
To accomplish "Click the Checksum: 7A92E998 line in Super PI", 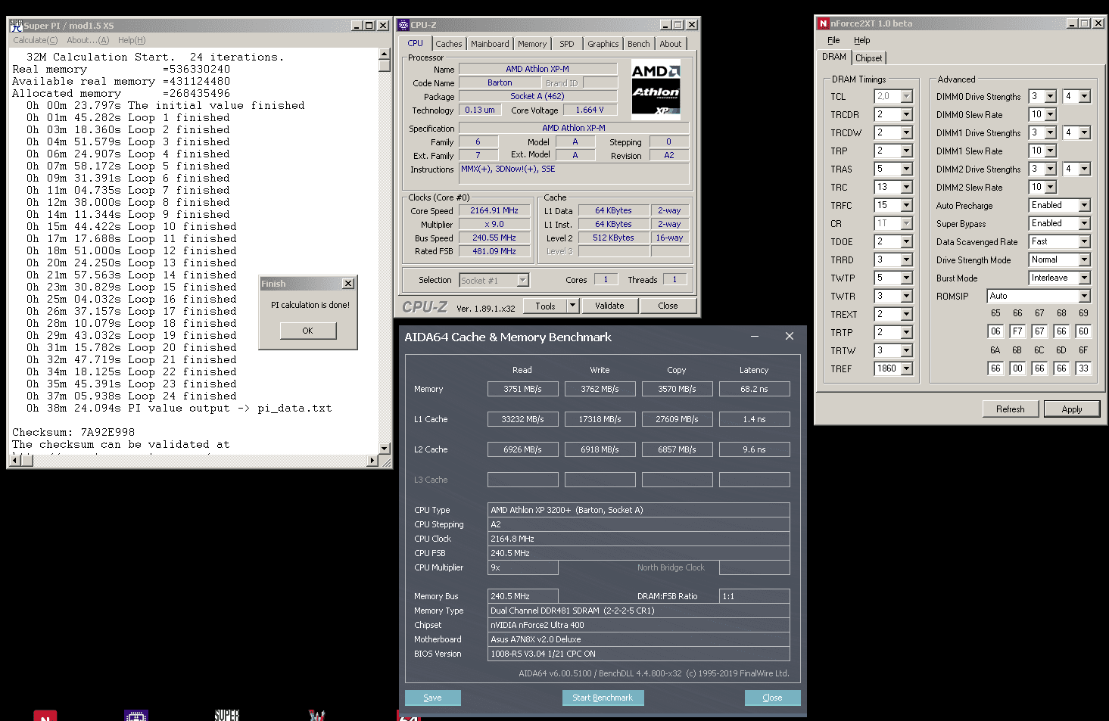I will click(73, 432).
